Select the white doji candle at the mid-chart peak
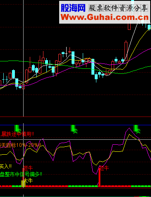 pos(66,52)
